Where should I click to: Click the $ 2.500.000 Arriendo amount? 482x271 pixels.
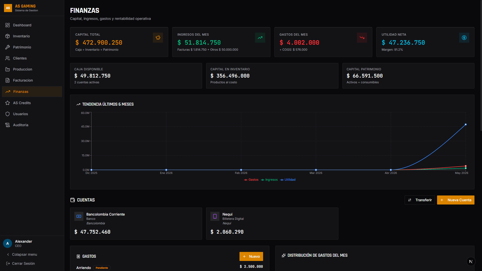(x=251, y=266)
